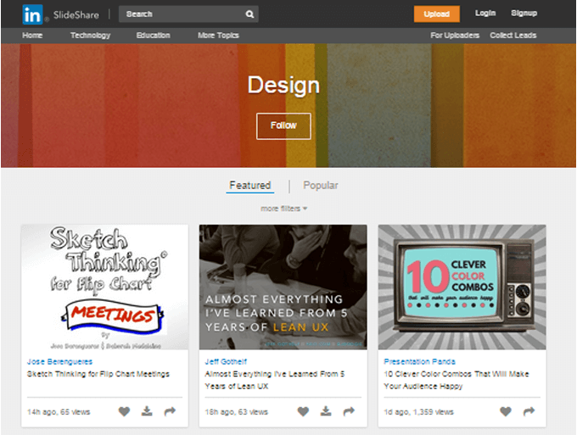Open the Education topic
This screenshot has width=577, height=435.
tap(153, 36)
